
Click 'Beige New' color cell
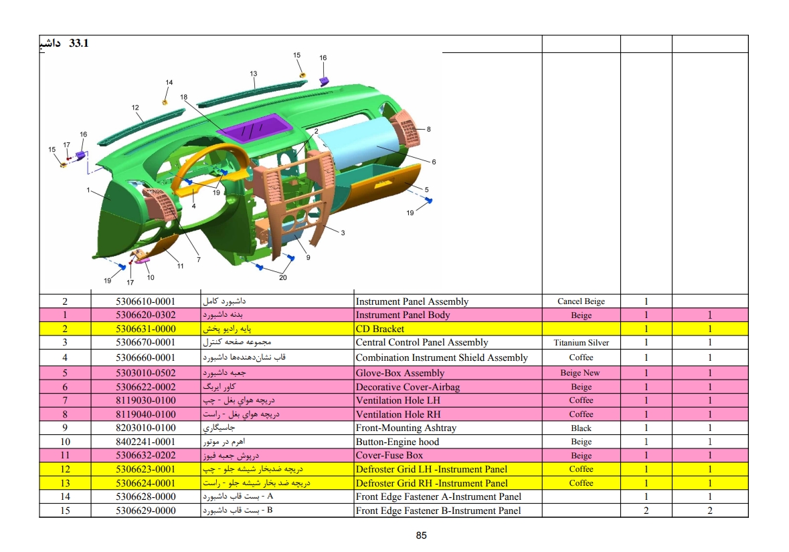tap(580, 373)
